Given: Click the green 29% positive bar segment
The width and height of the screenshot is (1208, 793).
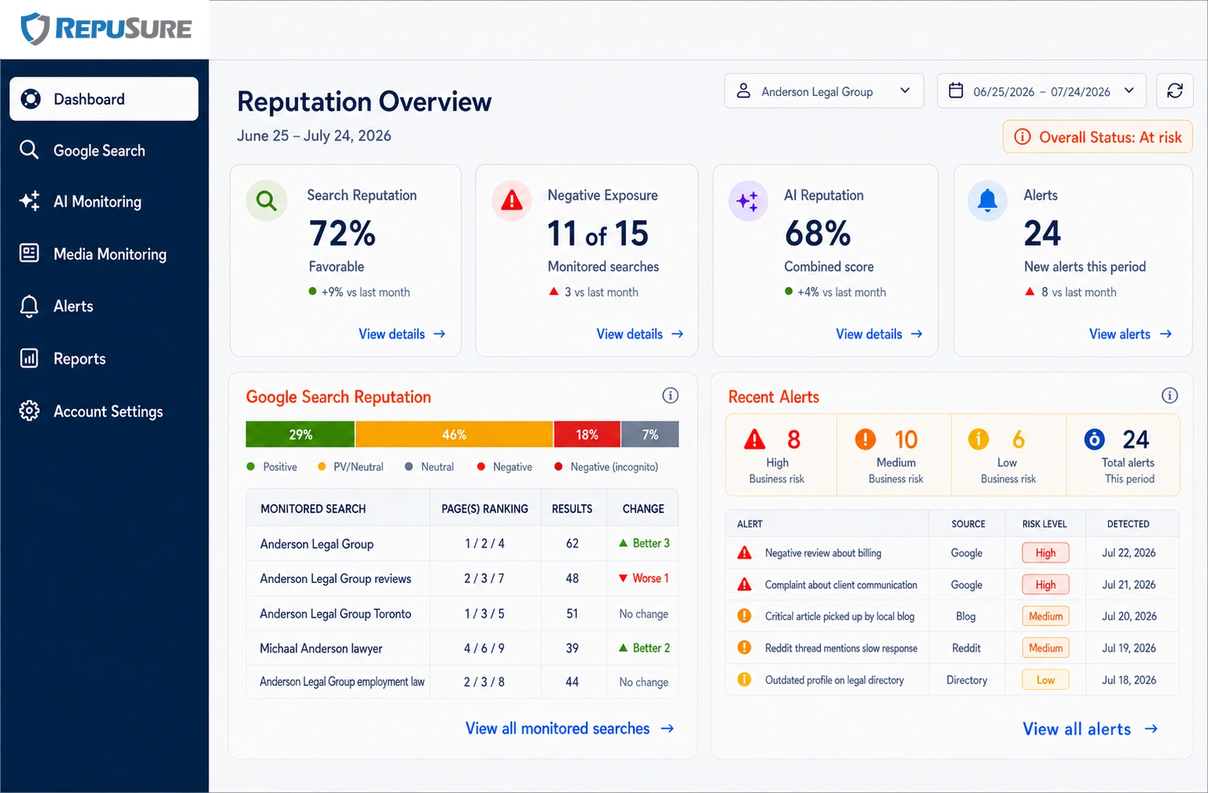Looking at the screenshot, I should pos(300,435).
